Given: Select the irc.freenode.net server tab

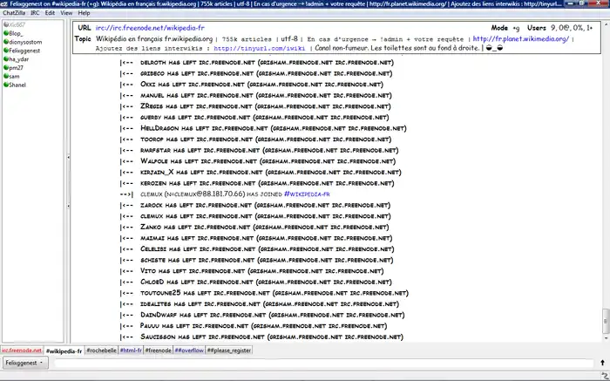Looking at the screenshot, I should point(22,350).
